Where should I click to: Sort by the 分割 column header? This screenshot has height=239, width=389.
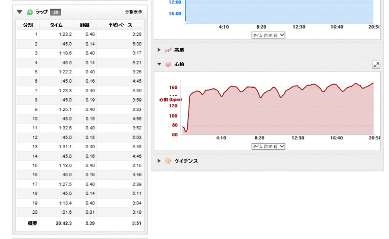point(28,25)
